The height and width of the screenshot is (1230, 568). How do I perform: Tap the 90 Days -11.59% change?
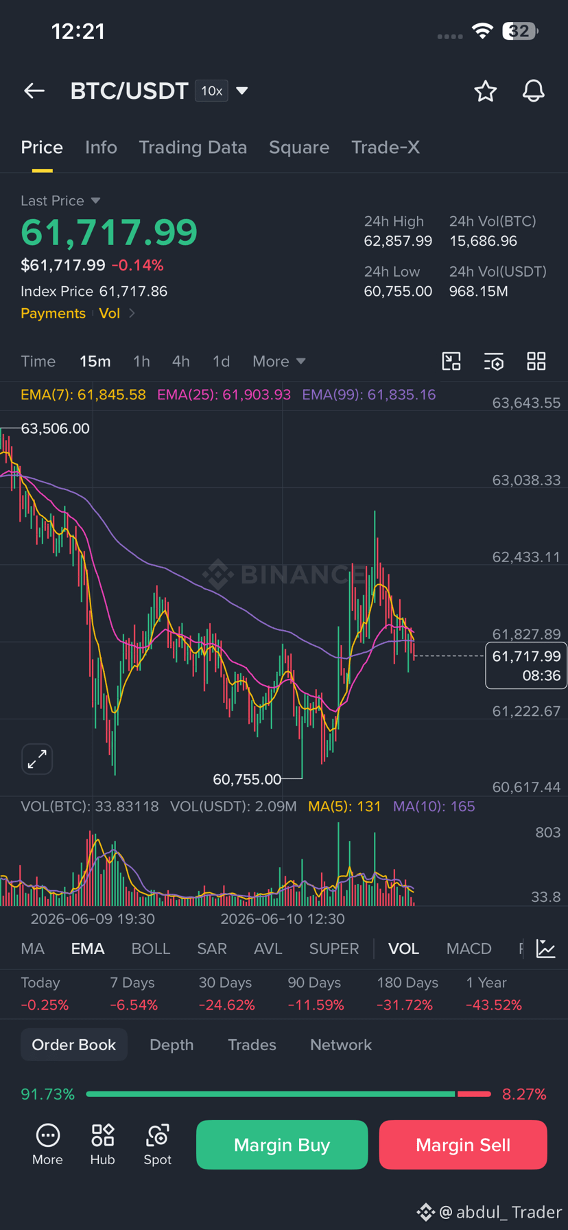(x=316, y=994)
